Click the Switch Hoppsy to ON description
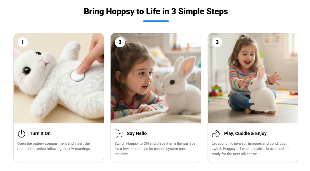This screenshot has width=310, height=171. [155, 149]
